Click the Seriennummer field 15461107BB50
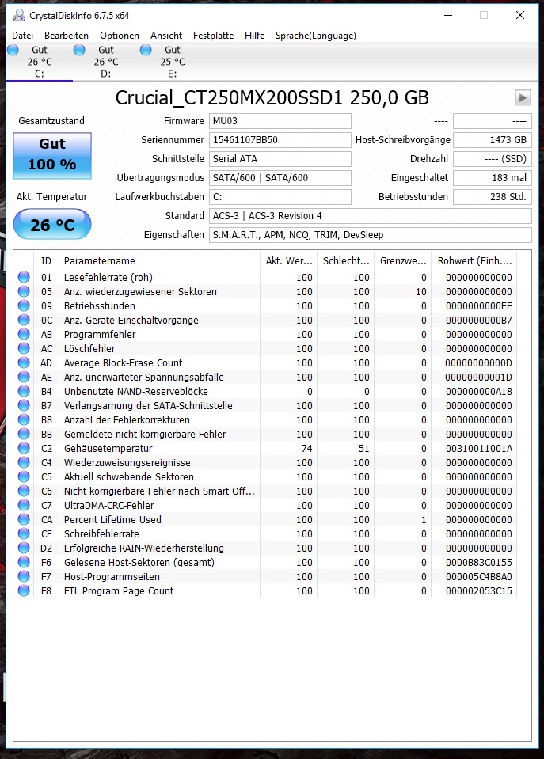 pos(280,140)
